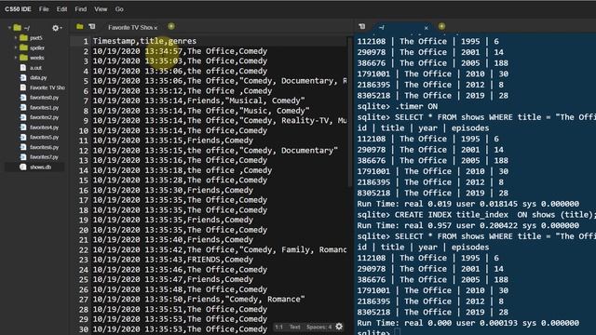Click terminal row with id 8305218 near bottom
Viewport: 596px width, 335px height.
[432, 313]
